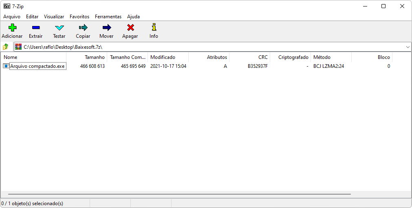This screenshot has width=412, height=208.
Task: Expand the address path dropdown arrow
Action: 408,47
